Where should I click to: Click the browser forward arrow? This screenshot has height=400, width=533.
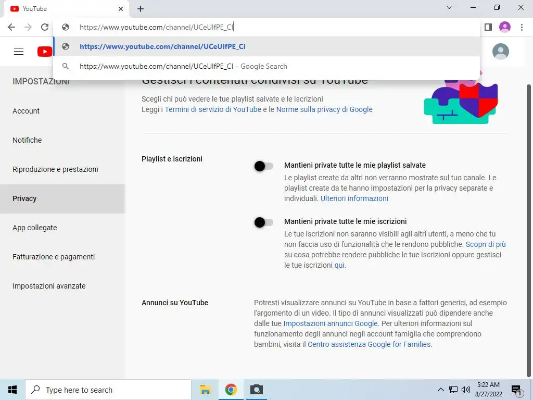[x=28, y=27]
